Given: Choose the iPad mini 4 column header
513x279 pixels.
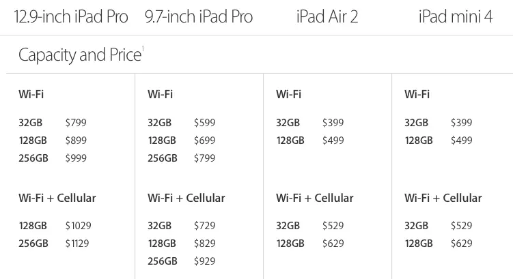Looking at the screenshot, I should [x=456, y=17].
